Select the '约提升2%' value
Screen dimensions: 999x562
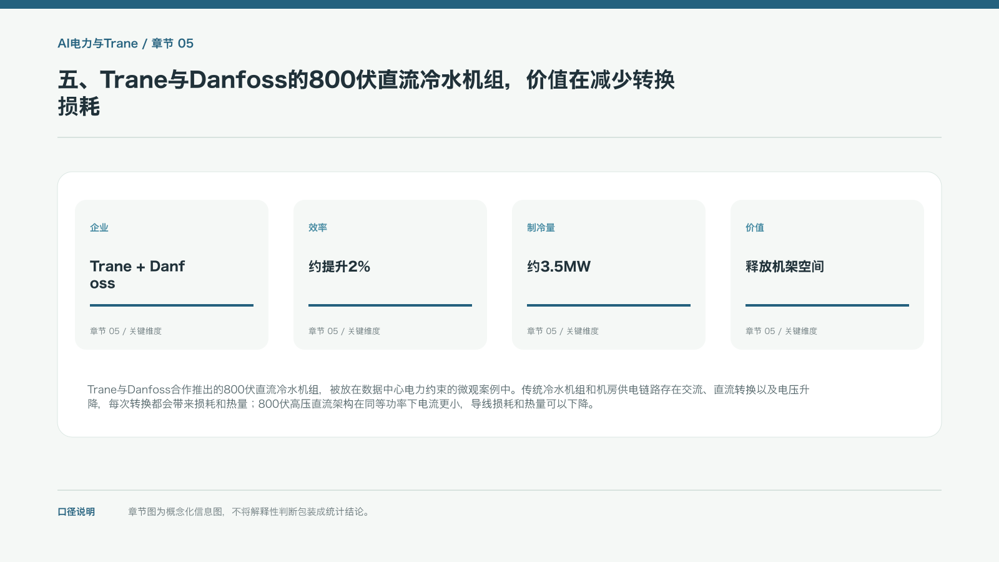click(339, 267)
